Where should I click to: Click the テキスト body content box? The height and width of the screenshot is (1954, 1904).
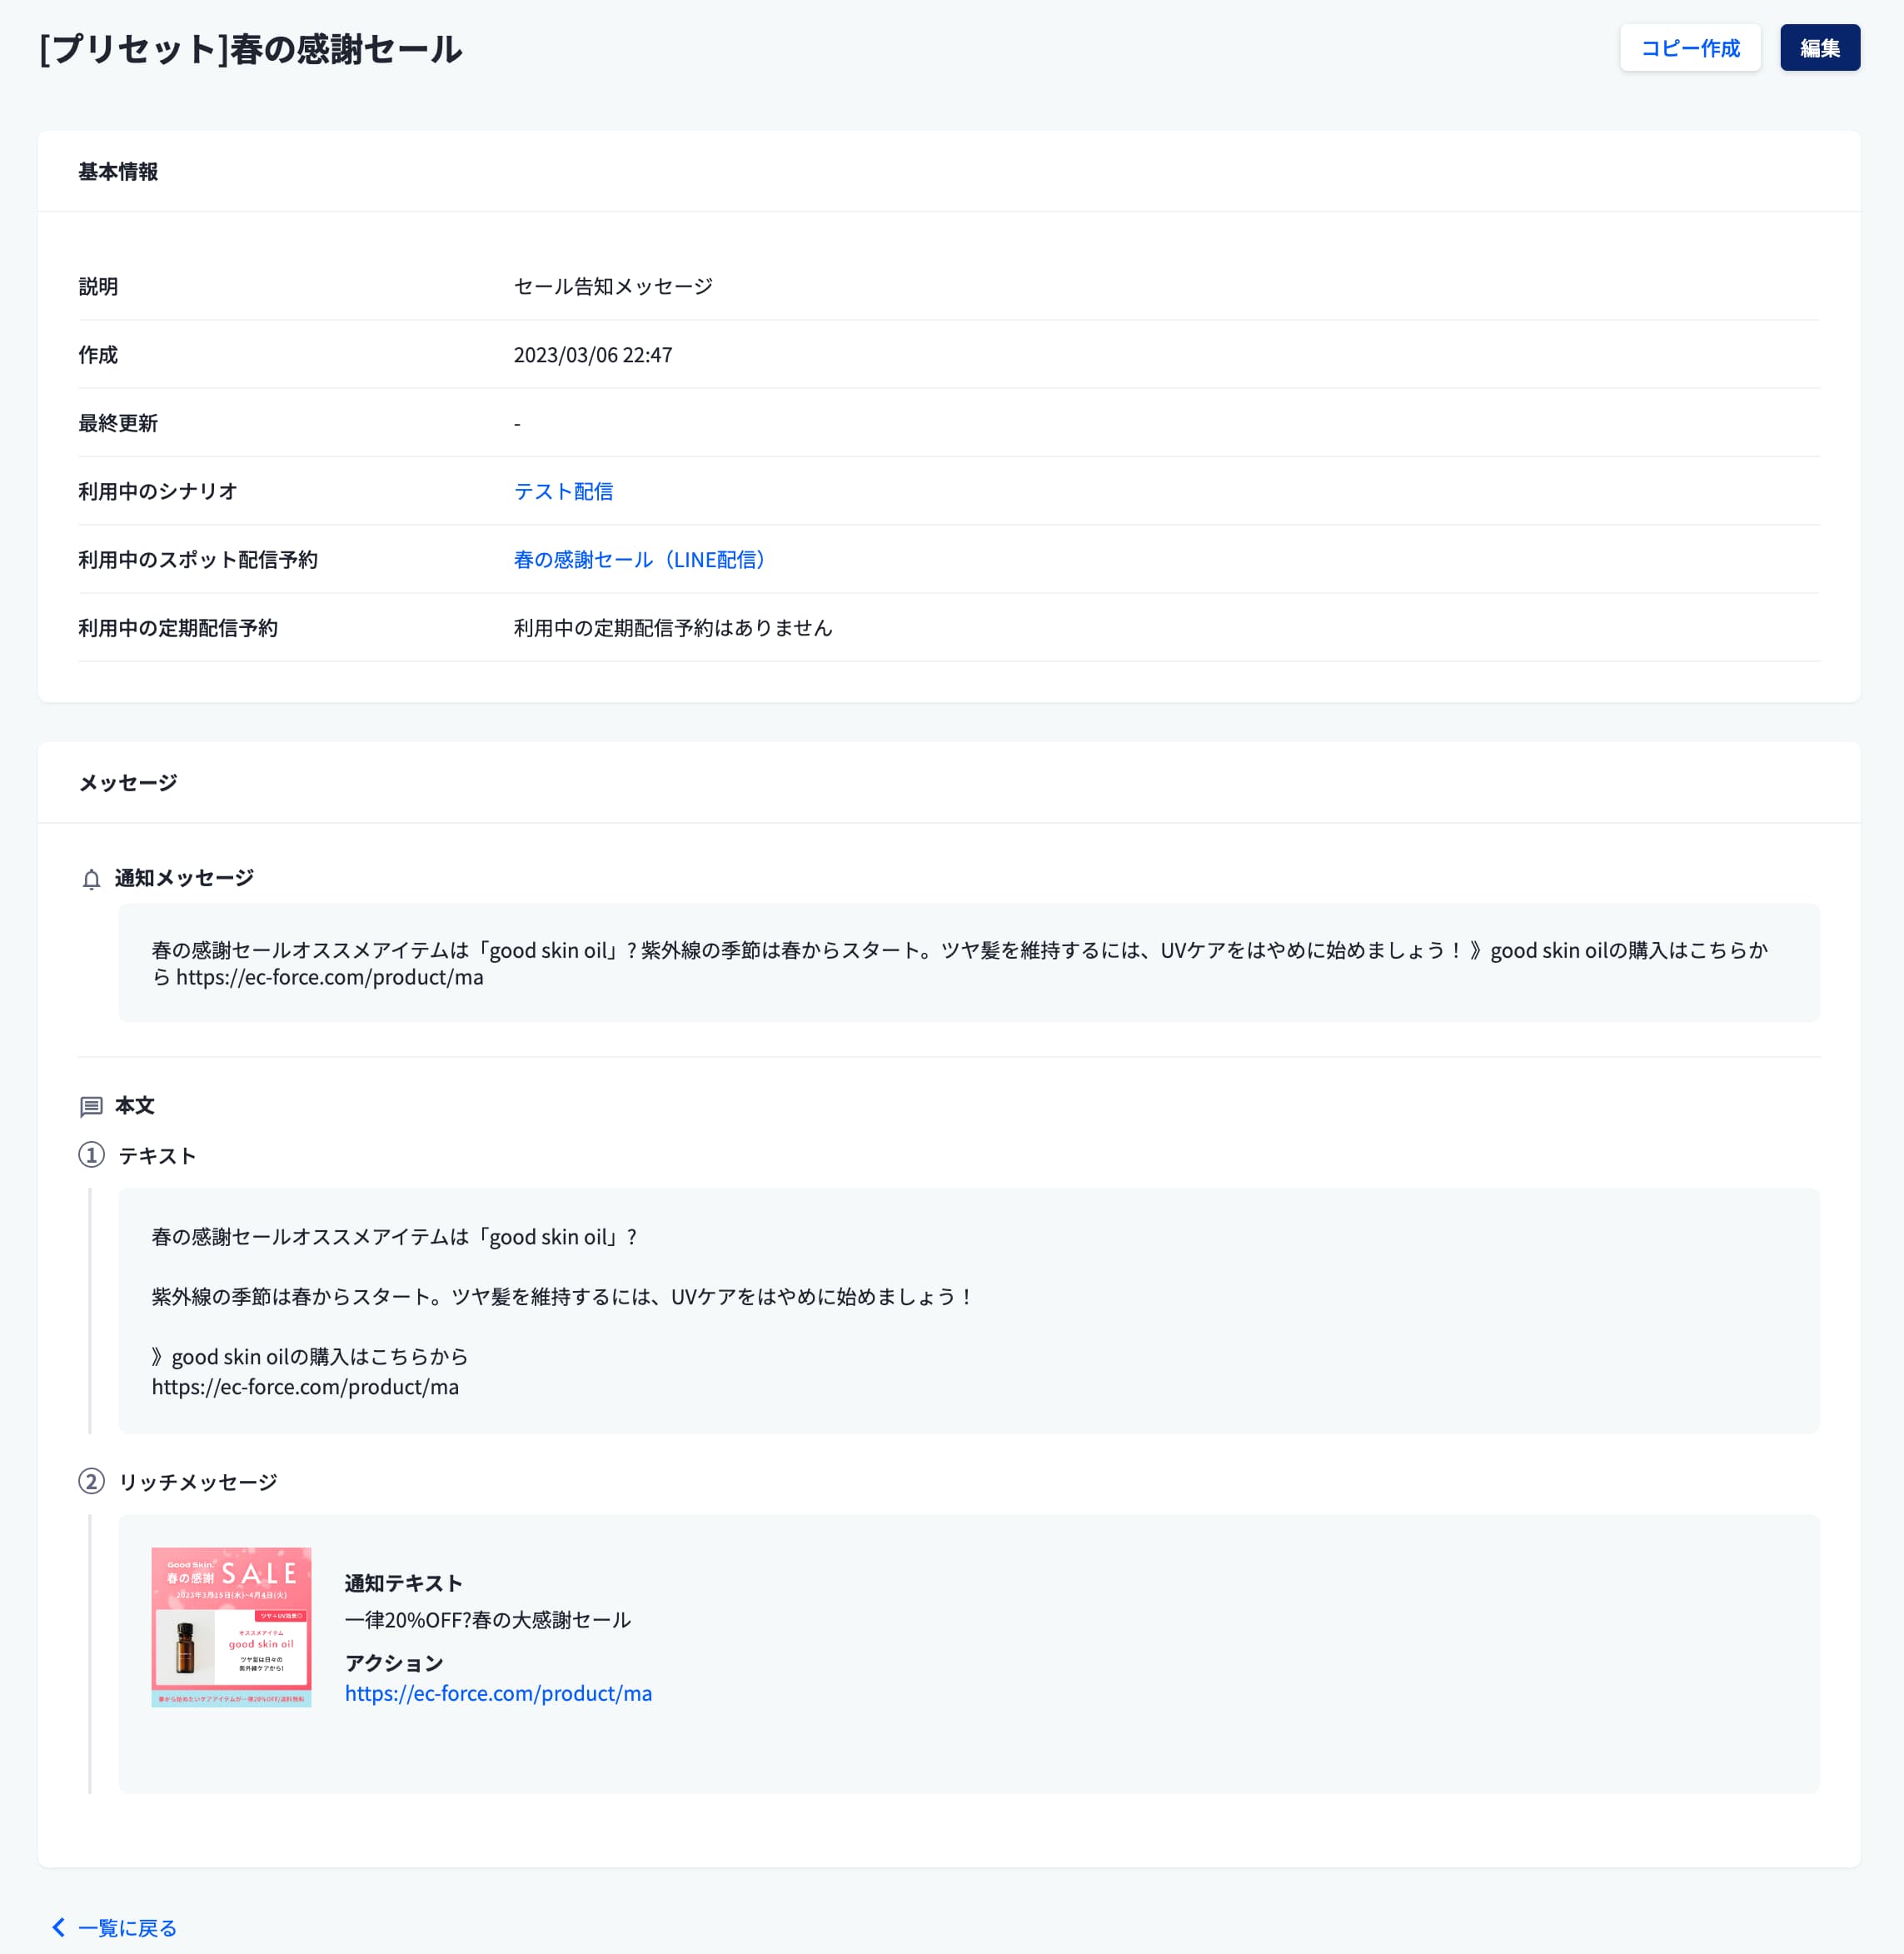[x=968, y=1310]
